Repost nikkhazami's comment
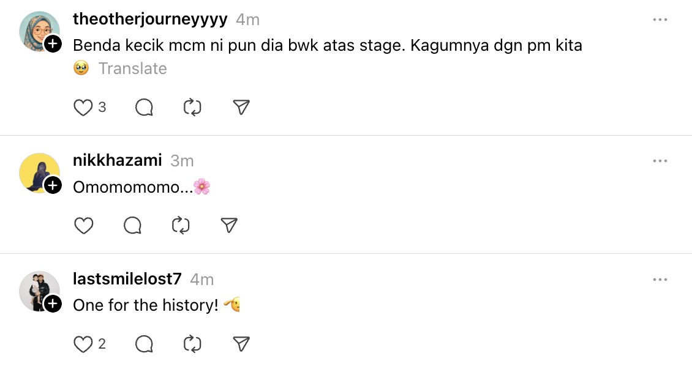Image resolution: width=692 pixels, height=367 pixels. click(x=181, y=226)
